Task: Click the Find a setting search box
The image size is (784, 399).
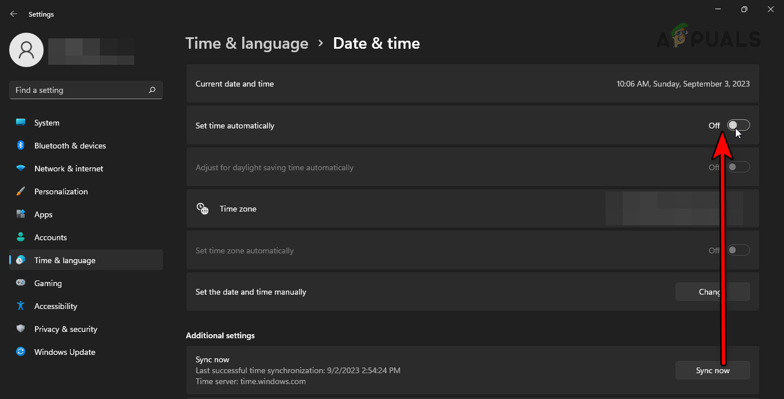Action: click(86, 89)
